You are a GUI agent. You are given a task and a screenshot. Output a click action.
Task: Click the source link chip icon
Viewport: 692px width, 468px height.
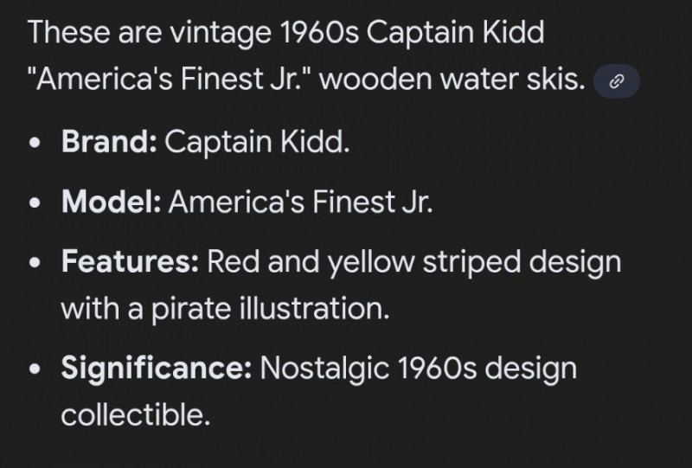[x=616, y=83]
